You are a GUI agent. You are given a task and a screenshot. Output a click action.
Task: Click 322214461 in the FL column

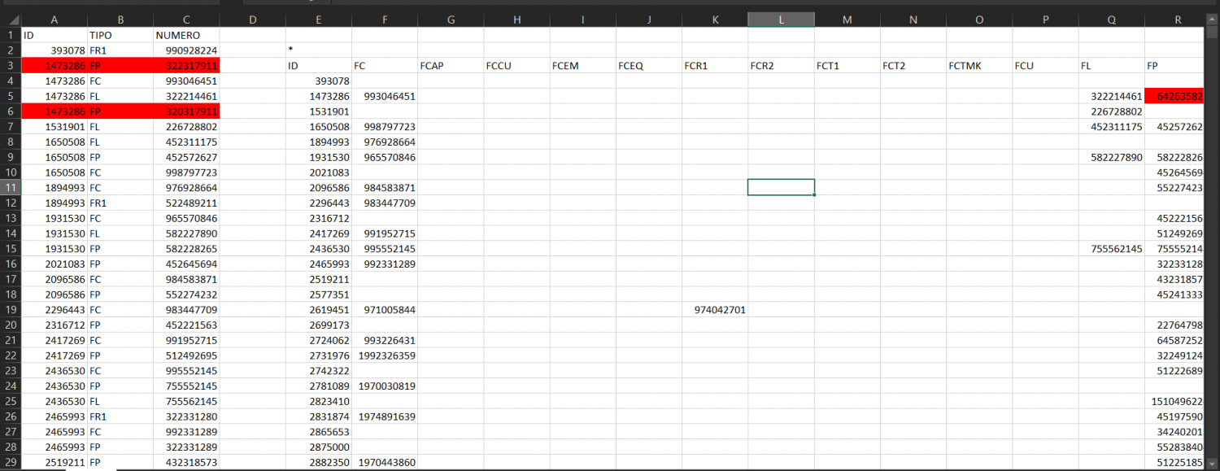(1111, 96)
